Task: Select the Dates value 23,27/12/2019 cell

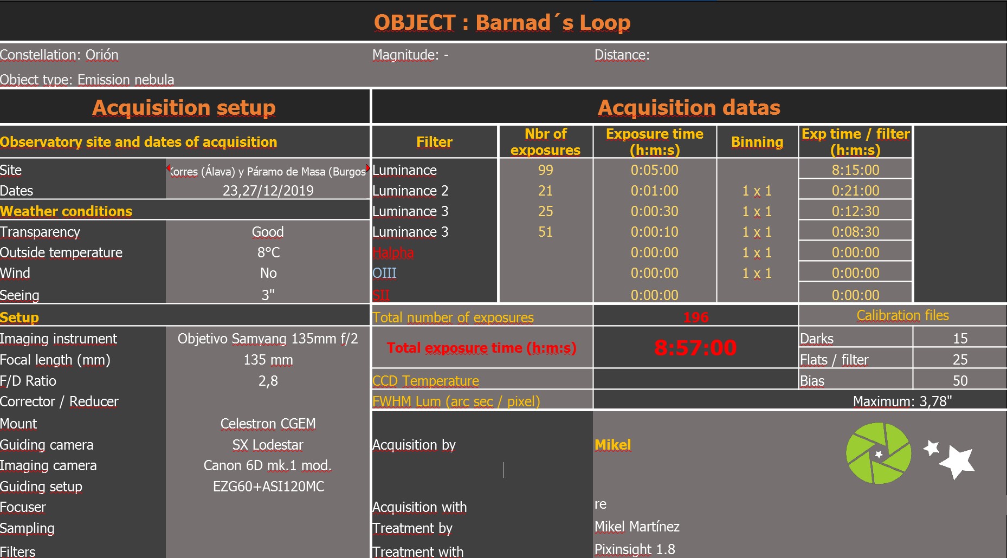Action: pos(268,191)
